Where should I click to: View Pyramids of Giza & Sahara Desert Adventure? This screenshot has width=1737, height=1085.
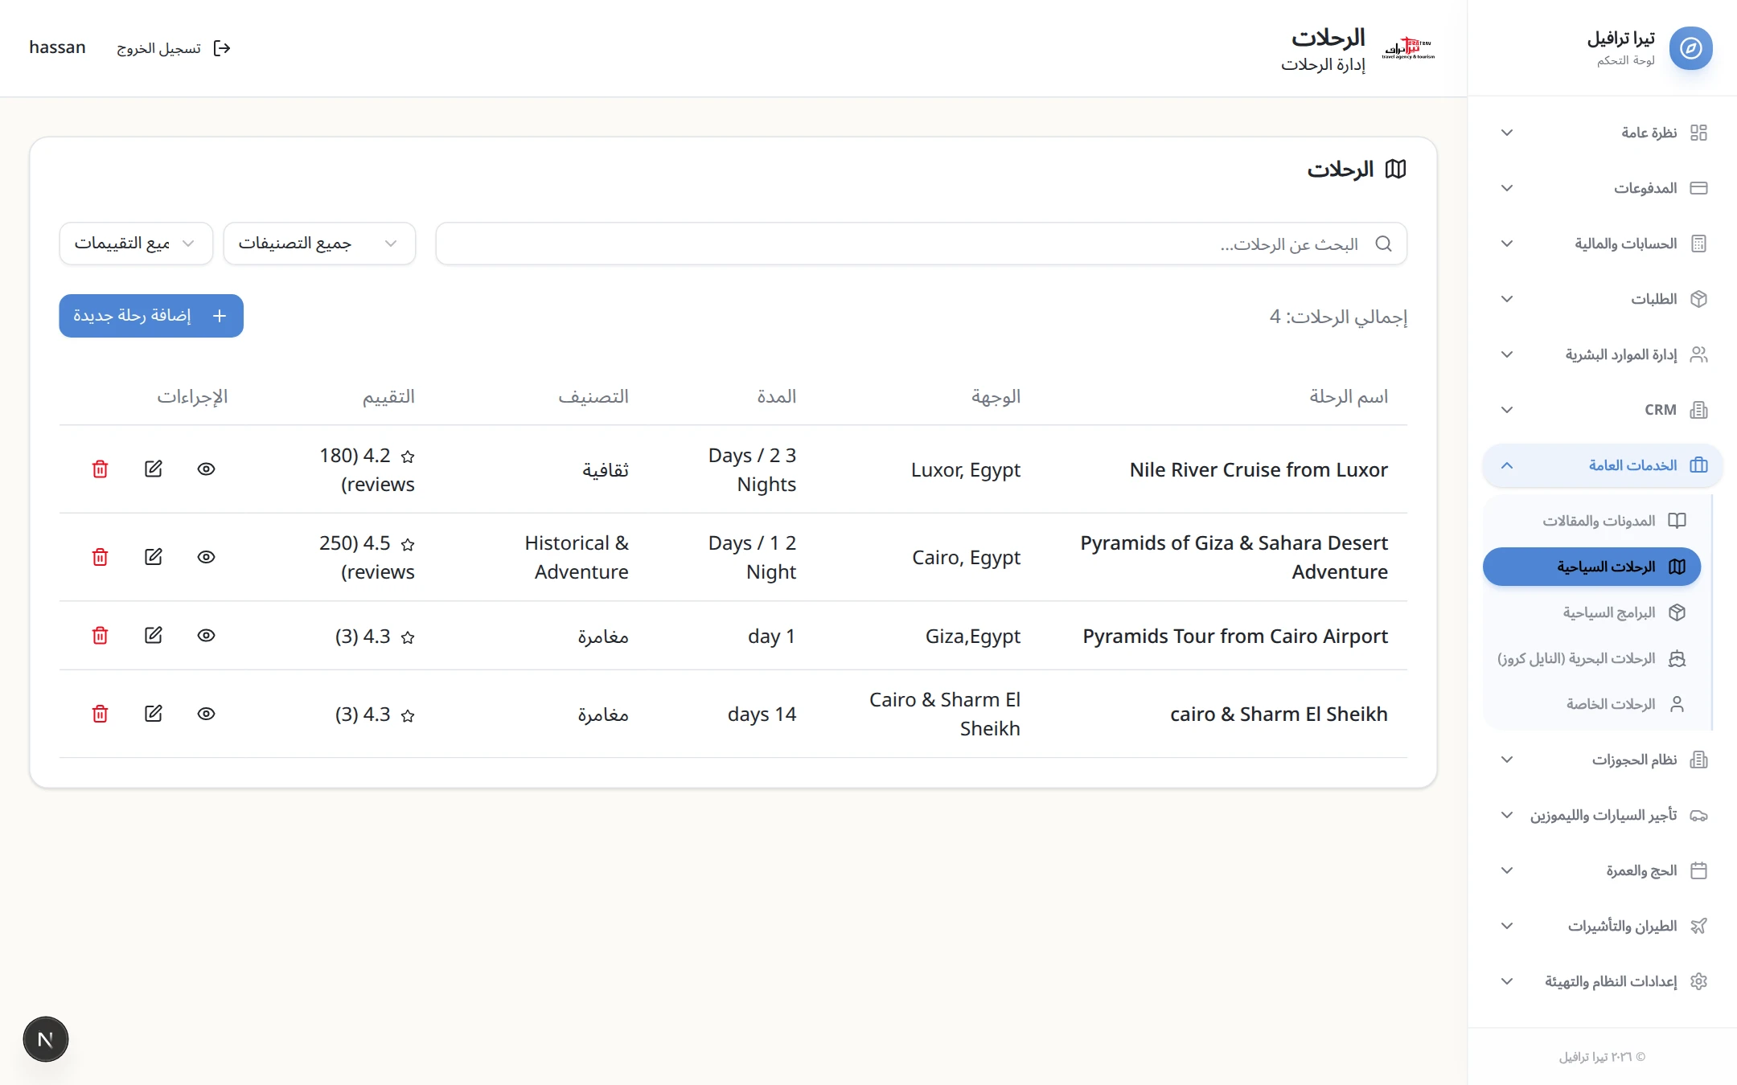[206, 557]
